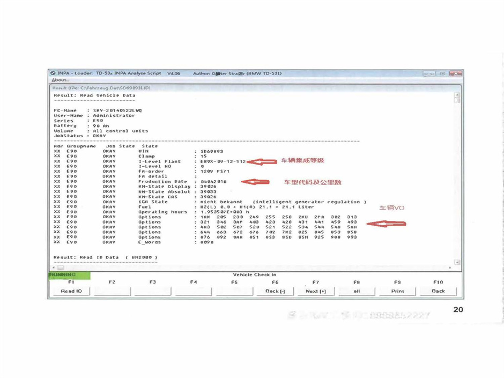Click the I-Level Plant value E89X-09-12-512
This screenshot has width=504, height=378.
223,161
